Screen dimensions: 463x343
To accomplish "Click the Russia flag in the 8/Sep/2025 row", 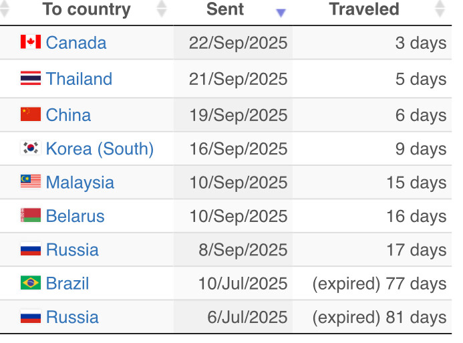I will [31, 249].
